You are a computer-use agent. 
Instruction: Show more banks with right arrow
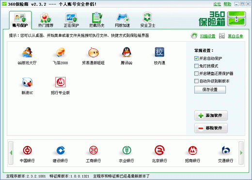241,153
